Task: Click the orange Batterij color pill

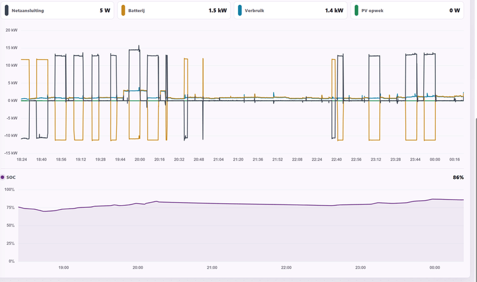Action: point(123,10)
